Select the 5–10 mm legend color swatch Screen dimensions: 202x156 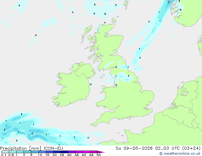point(35,152)
